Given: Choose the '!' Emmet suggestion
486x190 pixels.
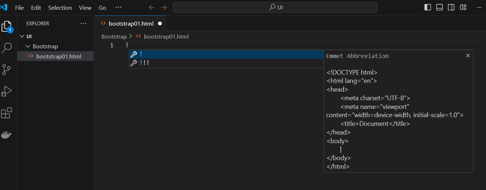Looking at the screenshot, I should (226, 54).
